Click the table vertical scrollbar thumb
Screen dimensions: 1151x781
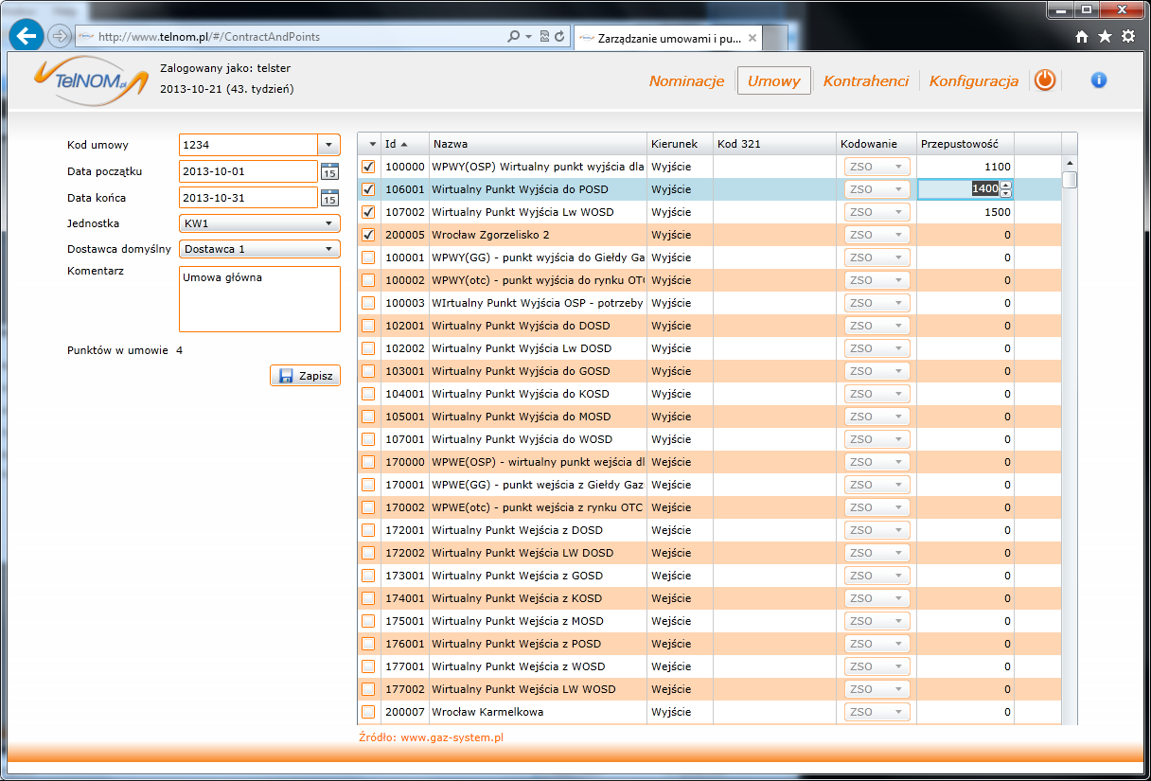coord(1070,180)
